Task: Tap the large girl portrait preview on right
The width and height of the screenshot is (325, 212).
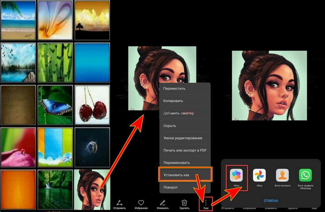Action: pyautogui.click(x=269, y=85)
